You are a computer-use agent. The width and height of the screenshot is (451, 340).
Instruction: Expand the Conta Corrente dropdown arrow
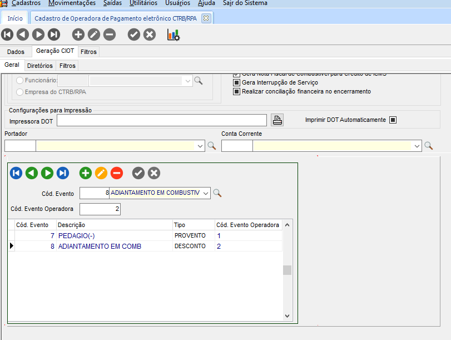[x=417, y=146]
